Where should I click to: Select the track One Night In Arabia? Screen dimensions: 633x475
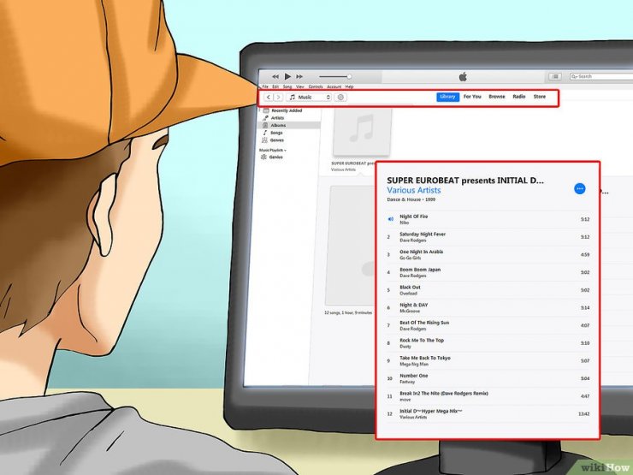click(x=488, y=255)
